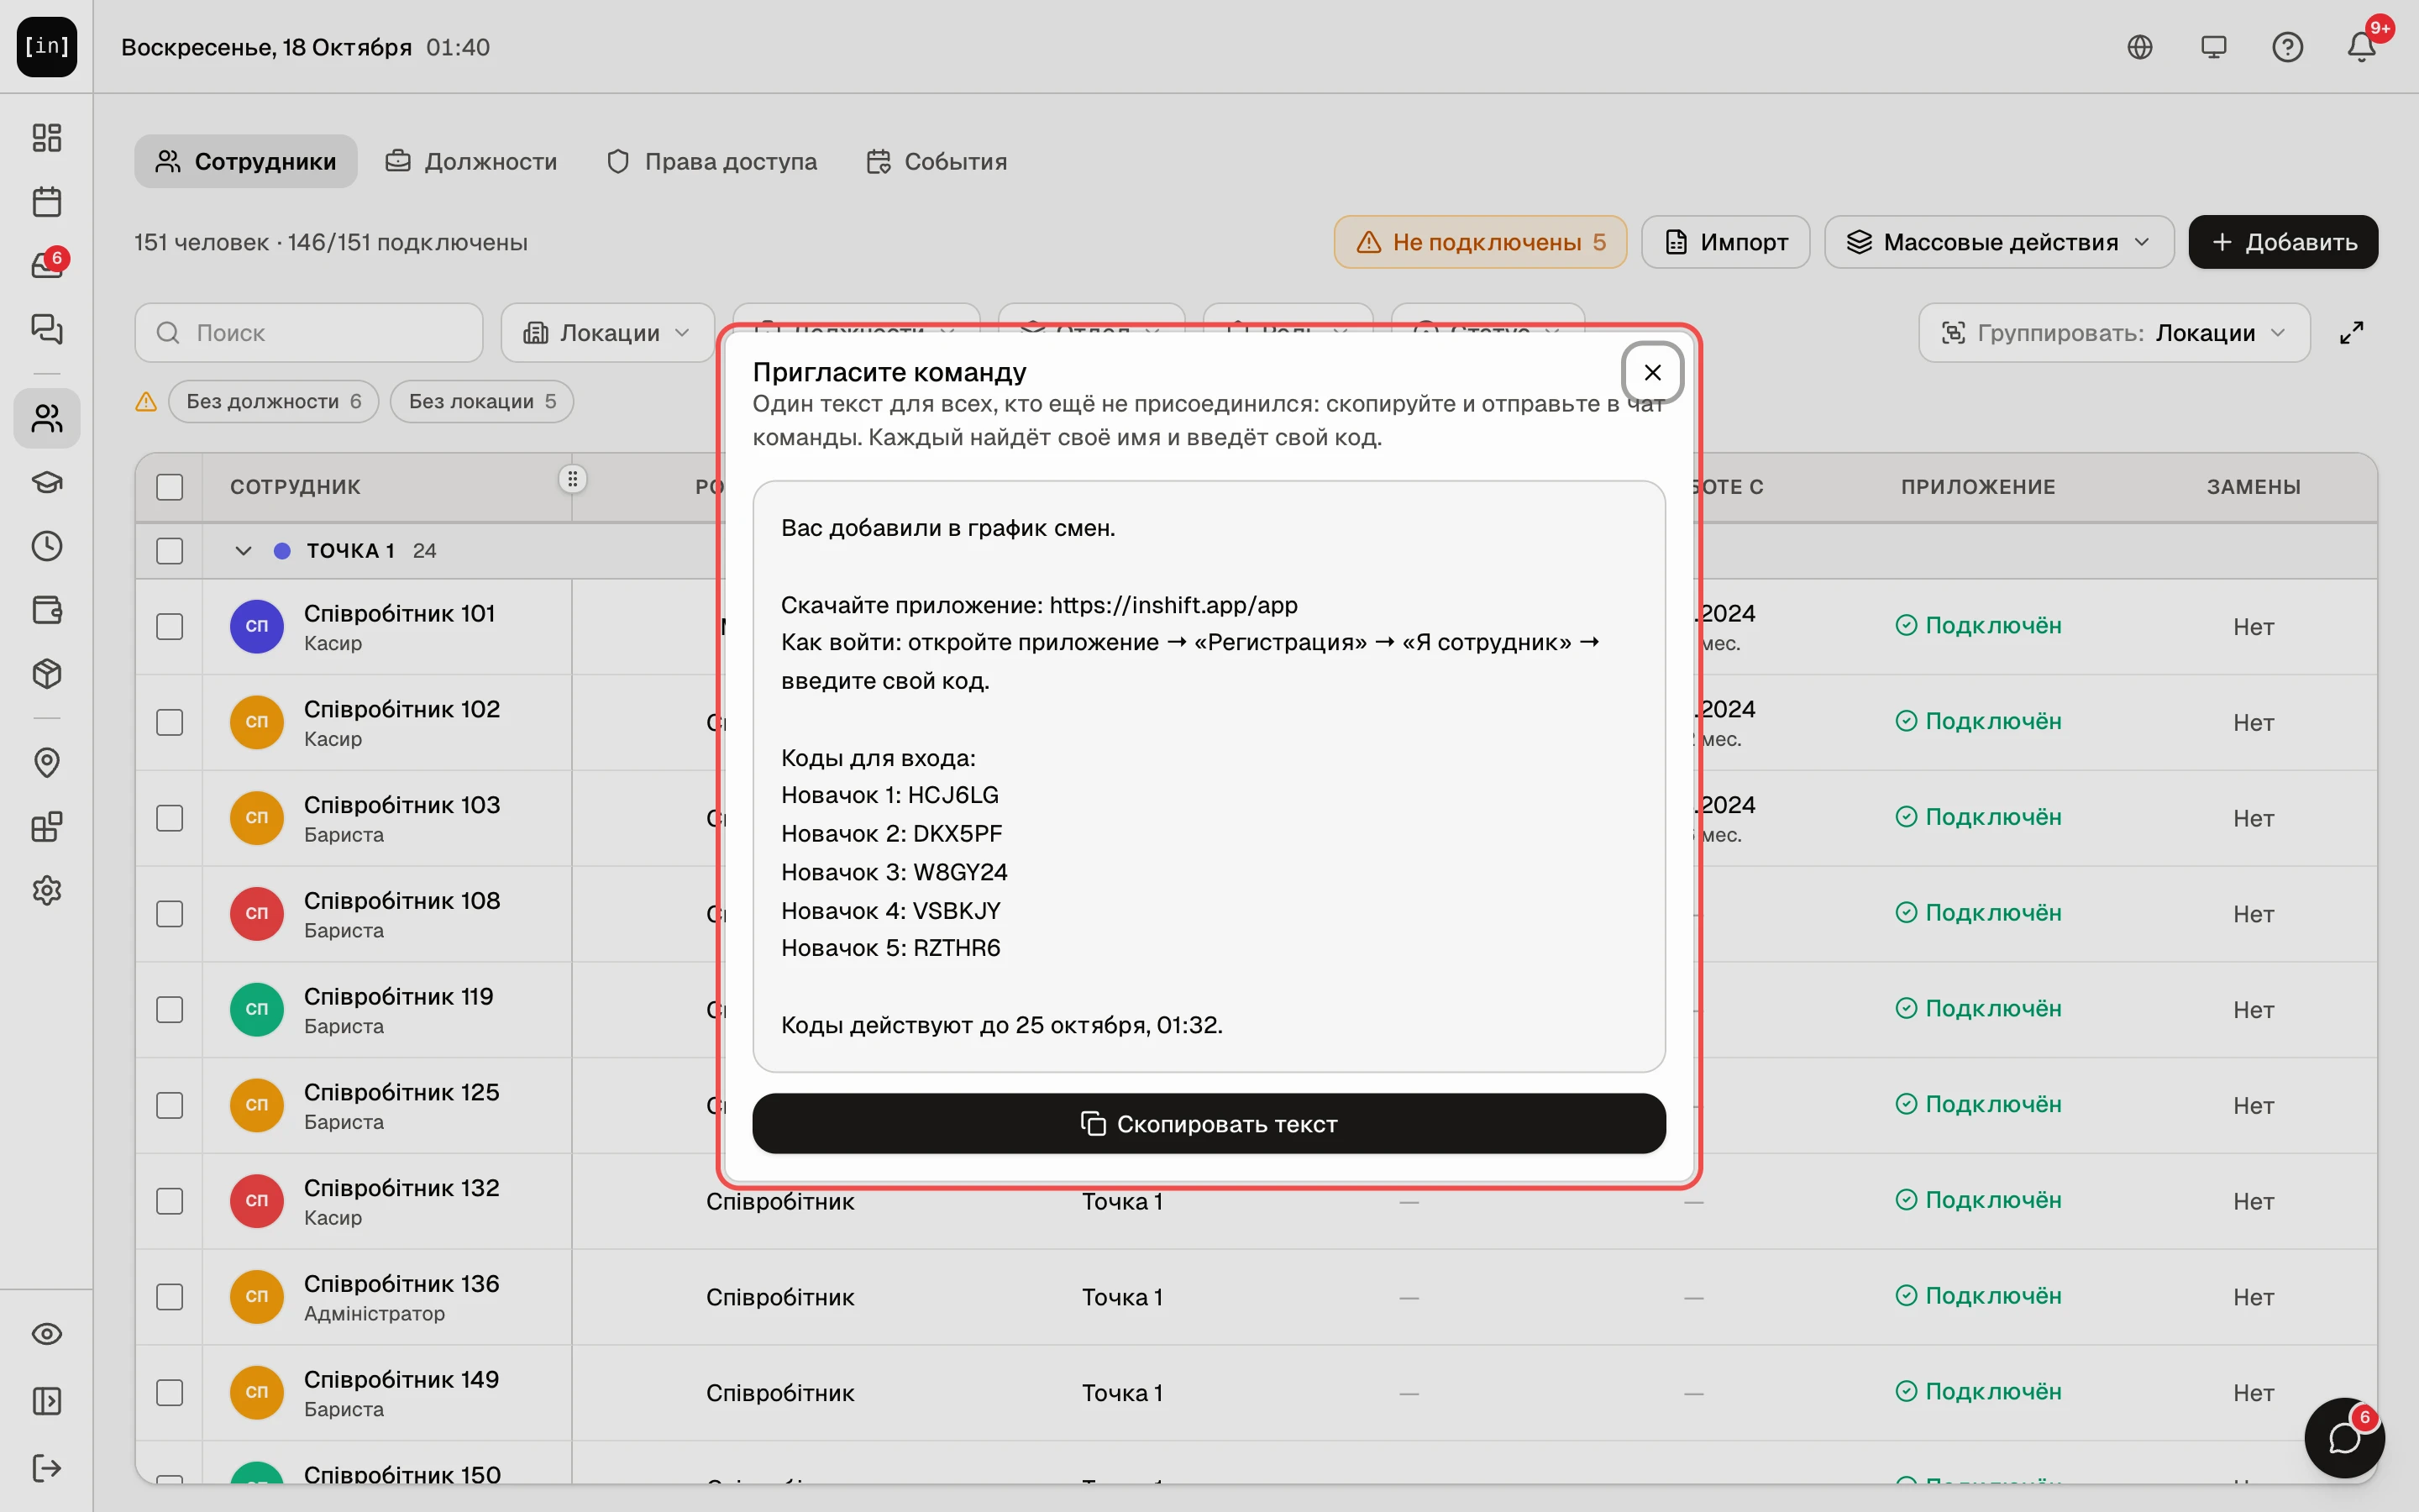Click the Не подключены 5 button

tap(1481, 242)
